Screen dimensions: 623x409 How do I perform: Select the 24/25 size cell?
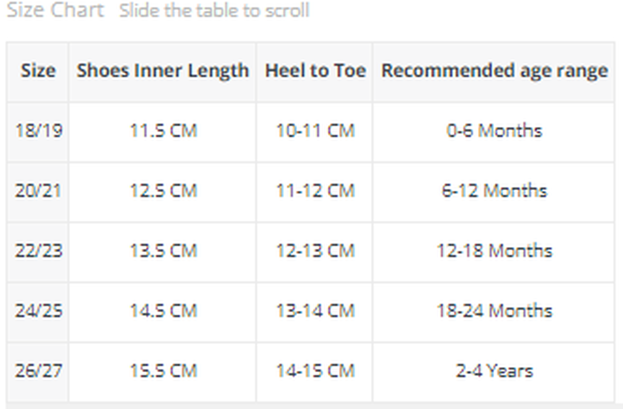[38, 311]
